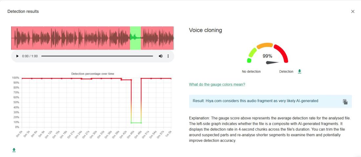Click the Result message banner
Screen dimensions: 361x157
[270, 101]
